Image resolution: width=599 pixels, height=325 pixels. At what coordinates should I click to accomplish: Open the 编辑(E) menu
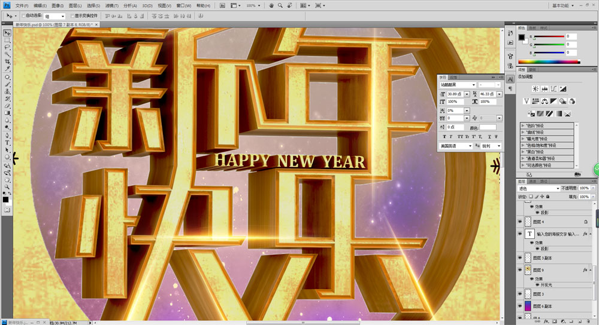coord(40,6)
